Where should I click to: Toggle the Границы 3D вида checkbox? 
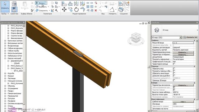pyautogui.click(x=174, y=81)
